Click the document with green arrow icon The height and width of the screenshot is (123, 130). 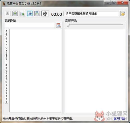tap(22, 14)
